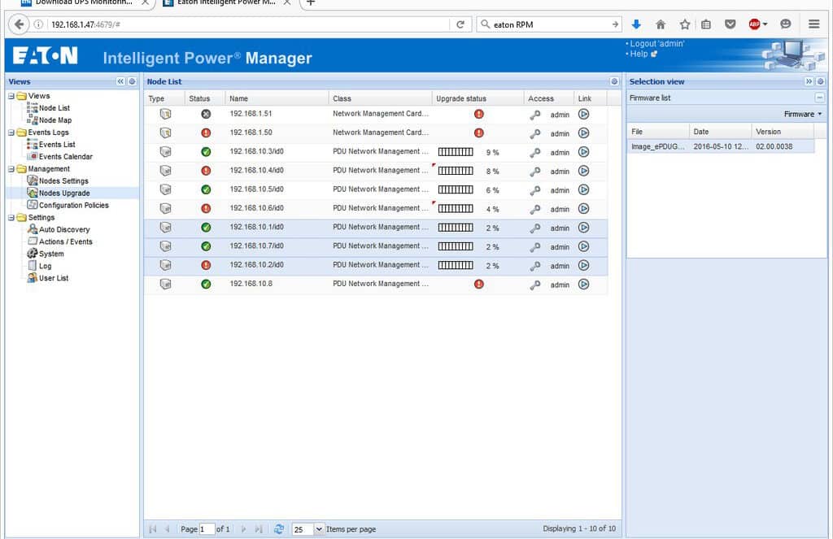
Task: Collapse the Views panel
Action: (120, 81)
